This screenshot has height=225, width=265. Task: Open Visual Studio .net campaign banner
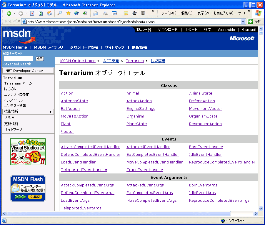[x=28, y=152]
